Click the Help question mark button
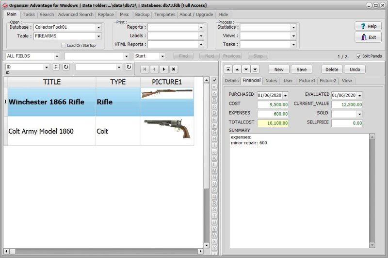 point(368,26)
